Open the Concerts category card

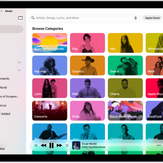click(50, 110)
